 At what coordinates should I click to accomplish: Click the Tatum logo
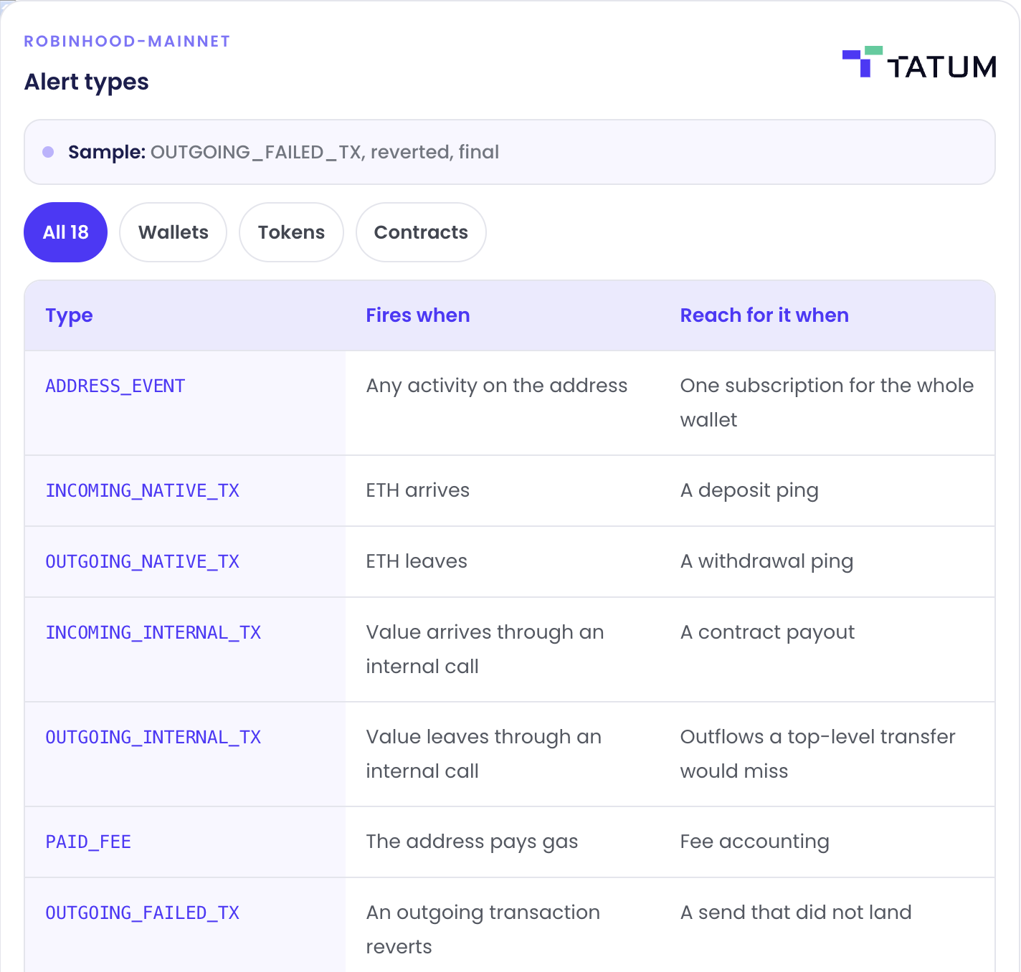click(x=919, y=62)
